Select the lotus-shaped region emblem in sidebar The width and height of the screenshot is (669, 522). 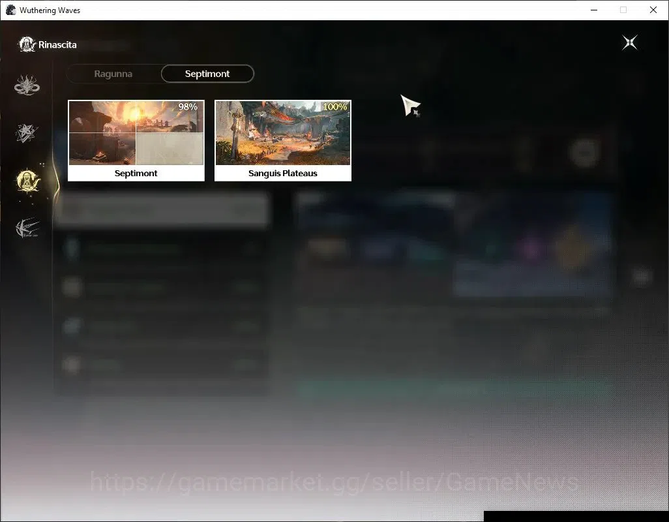(27, 85)
